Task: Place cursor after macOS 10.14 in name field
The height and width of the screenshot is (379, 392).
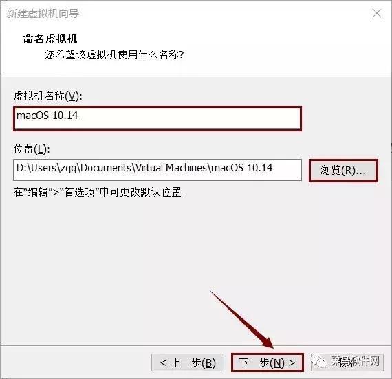Action: point(79,116)
